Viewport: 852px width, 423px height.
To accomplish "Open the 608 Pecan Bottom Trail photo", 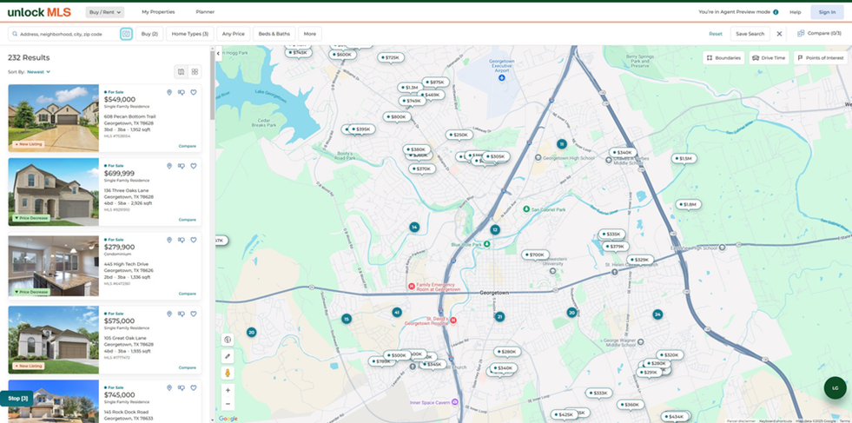I will point(53,118).
